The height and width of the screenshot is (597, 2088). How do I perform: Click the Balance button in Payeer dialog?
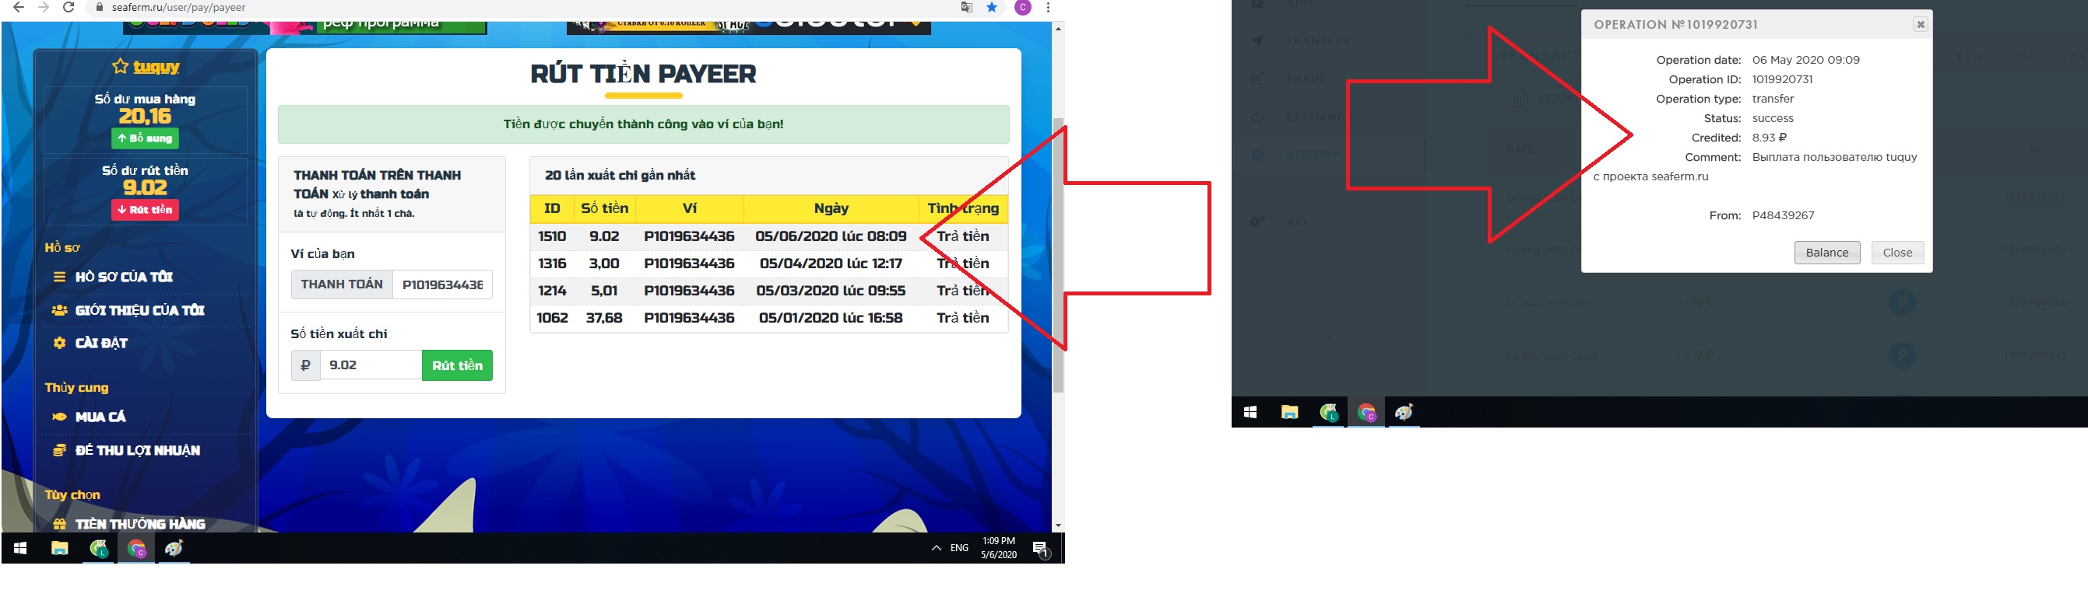pyautogui.click(x=1827, y=253)
